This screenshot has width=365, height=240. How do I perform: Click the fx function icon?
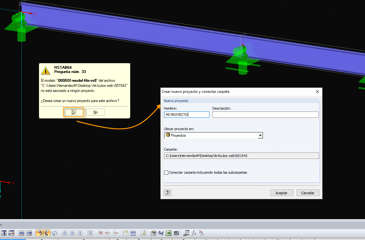[194, 233]
